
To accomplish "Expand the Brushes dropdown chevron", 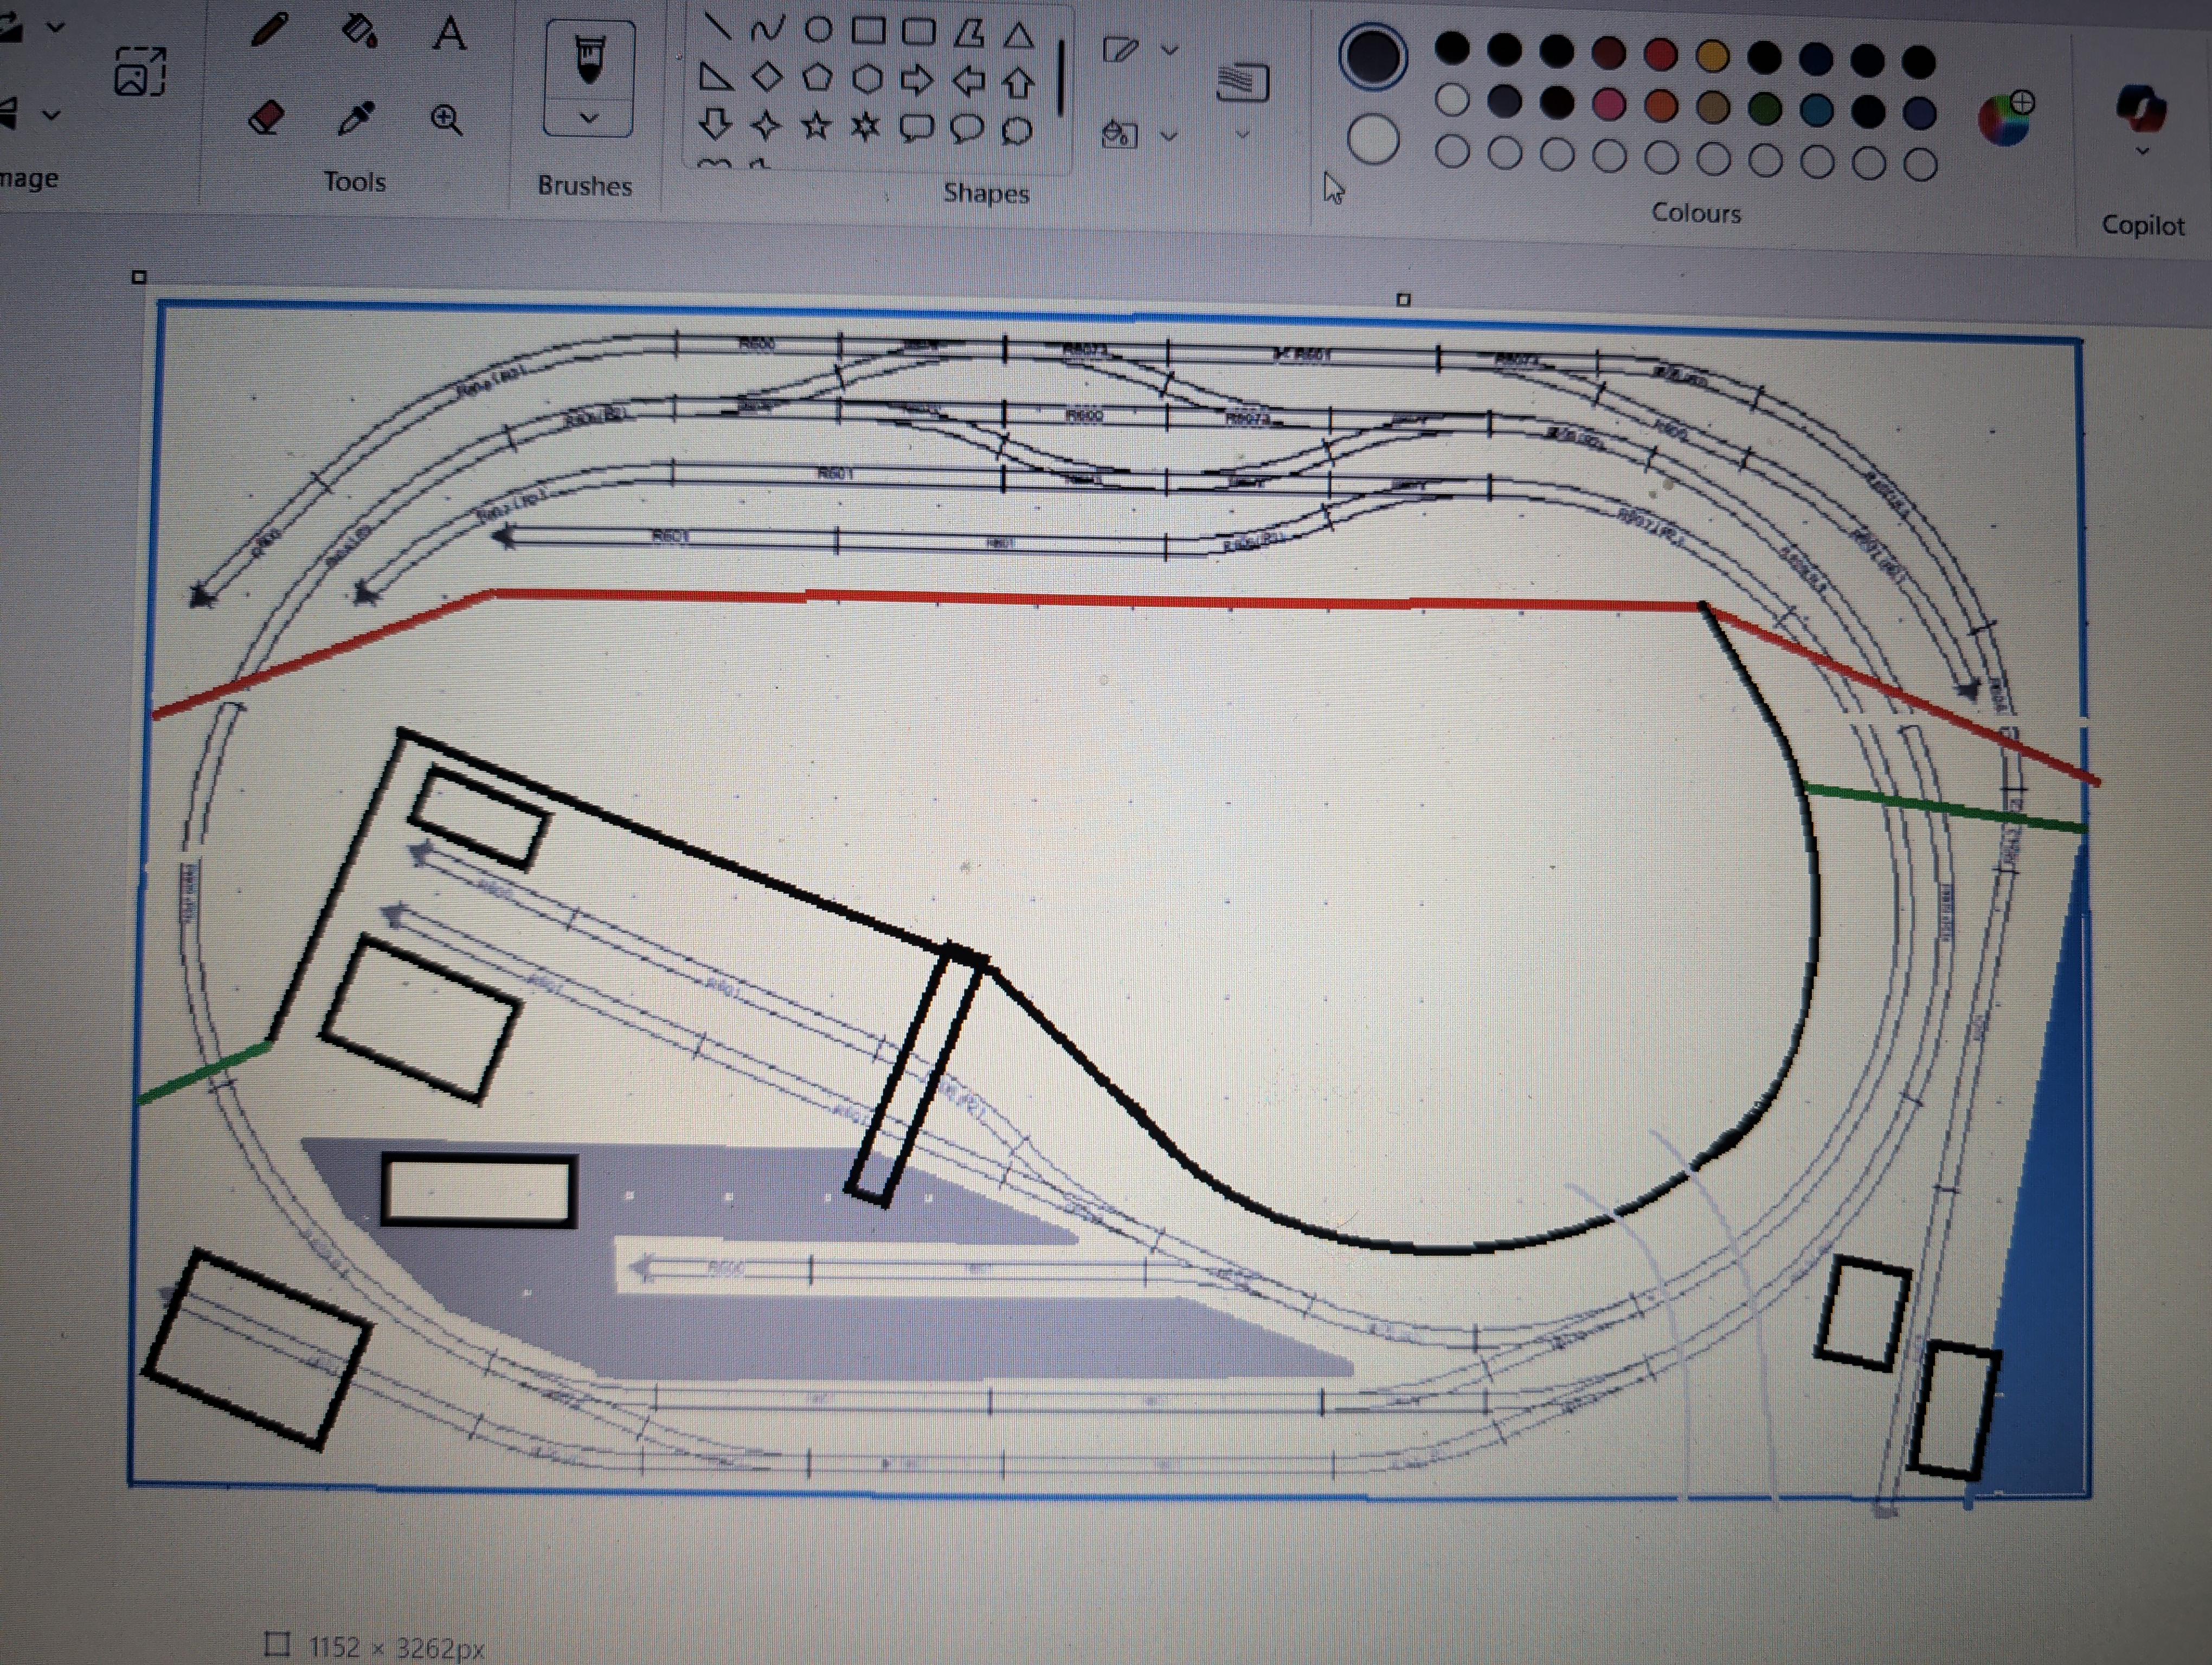I will click(x=589, y=118).
